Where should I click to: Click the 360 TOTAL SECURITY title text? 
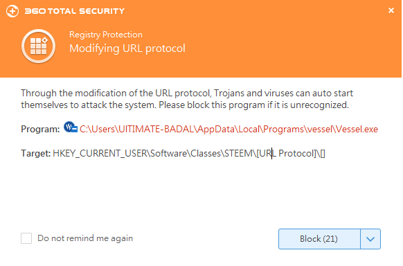[x=75, y=11]
